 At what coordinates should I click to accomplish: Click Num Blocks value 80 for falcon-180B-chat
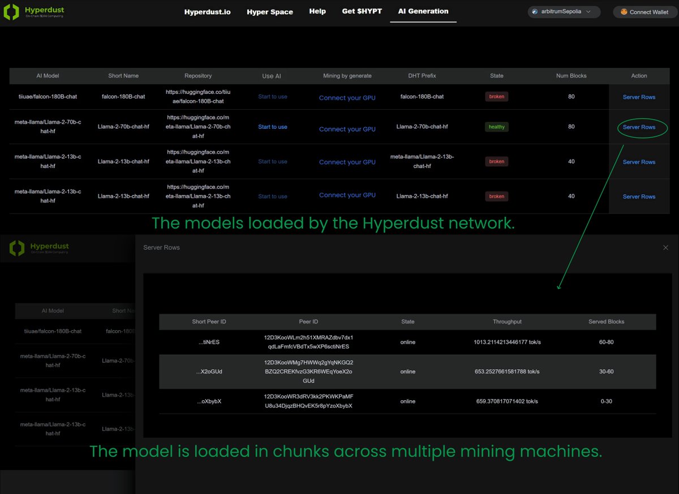(x=571, y=97)
